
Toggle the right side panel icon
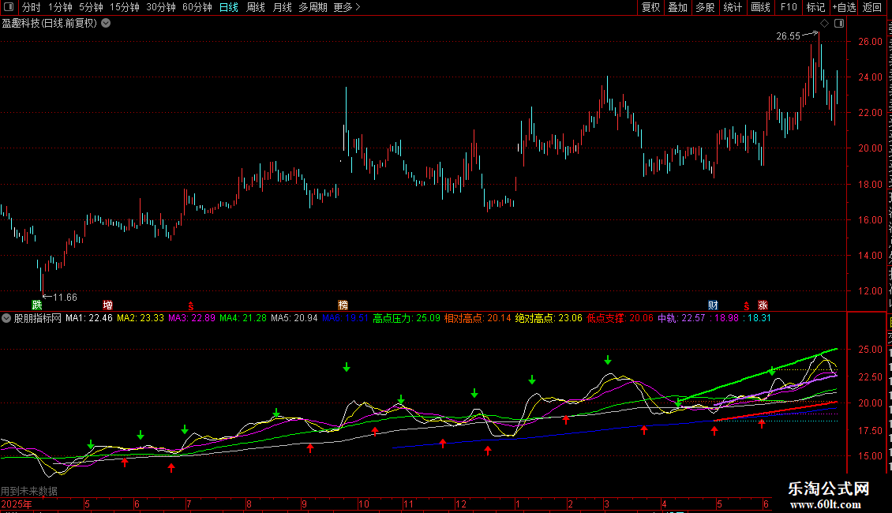(839, 24)
